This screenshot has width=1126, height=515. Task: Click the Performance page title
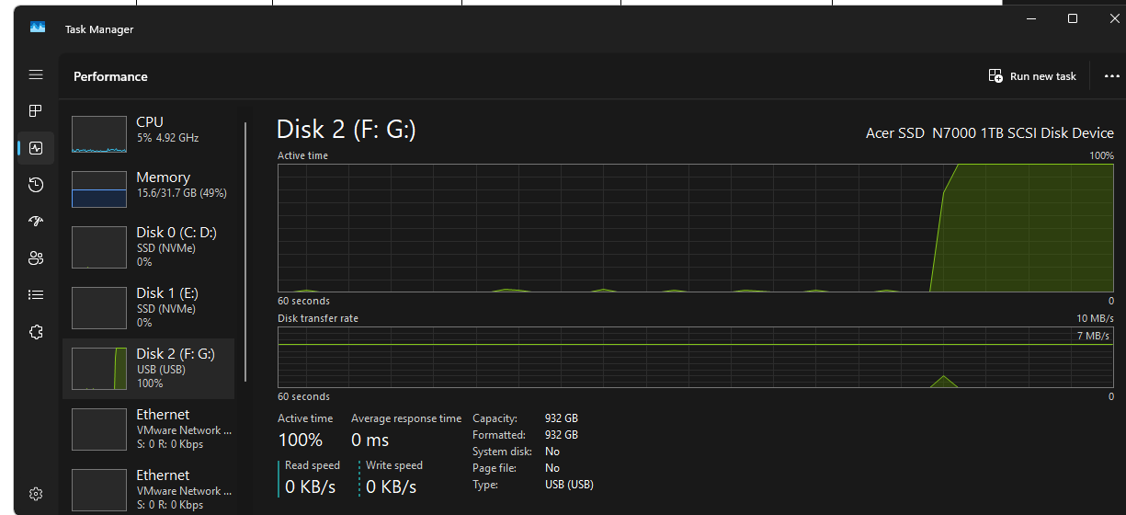[x=110, y=76]
